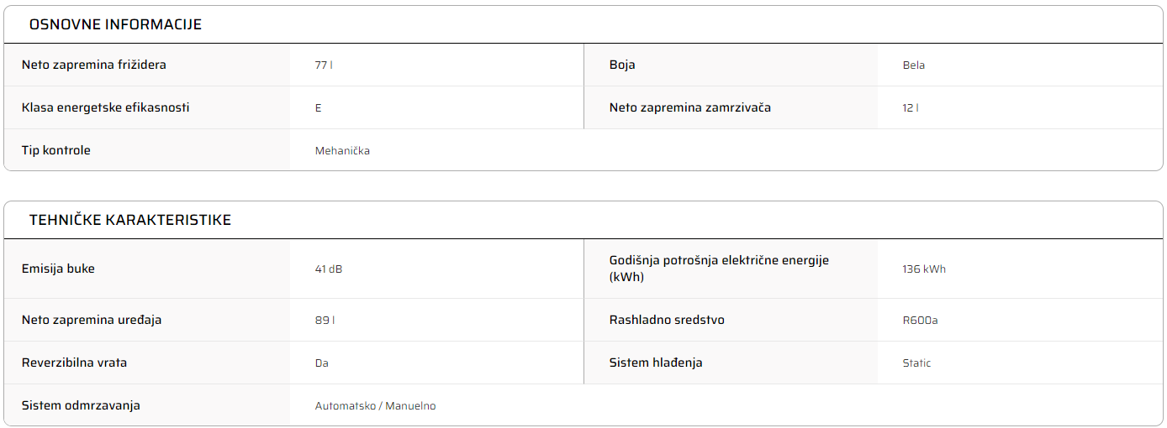Select the TEHNIČKE KARAKTERISTIKE section header
This screenshot has height=428, width=1167.
click(130, 220)
